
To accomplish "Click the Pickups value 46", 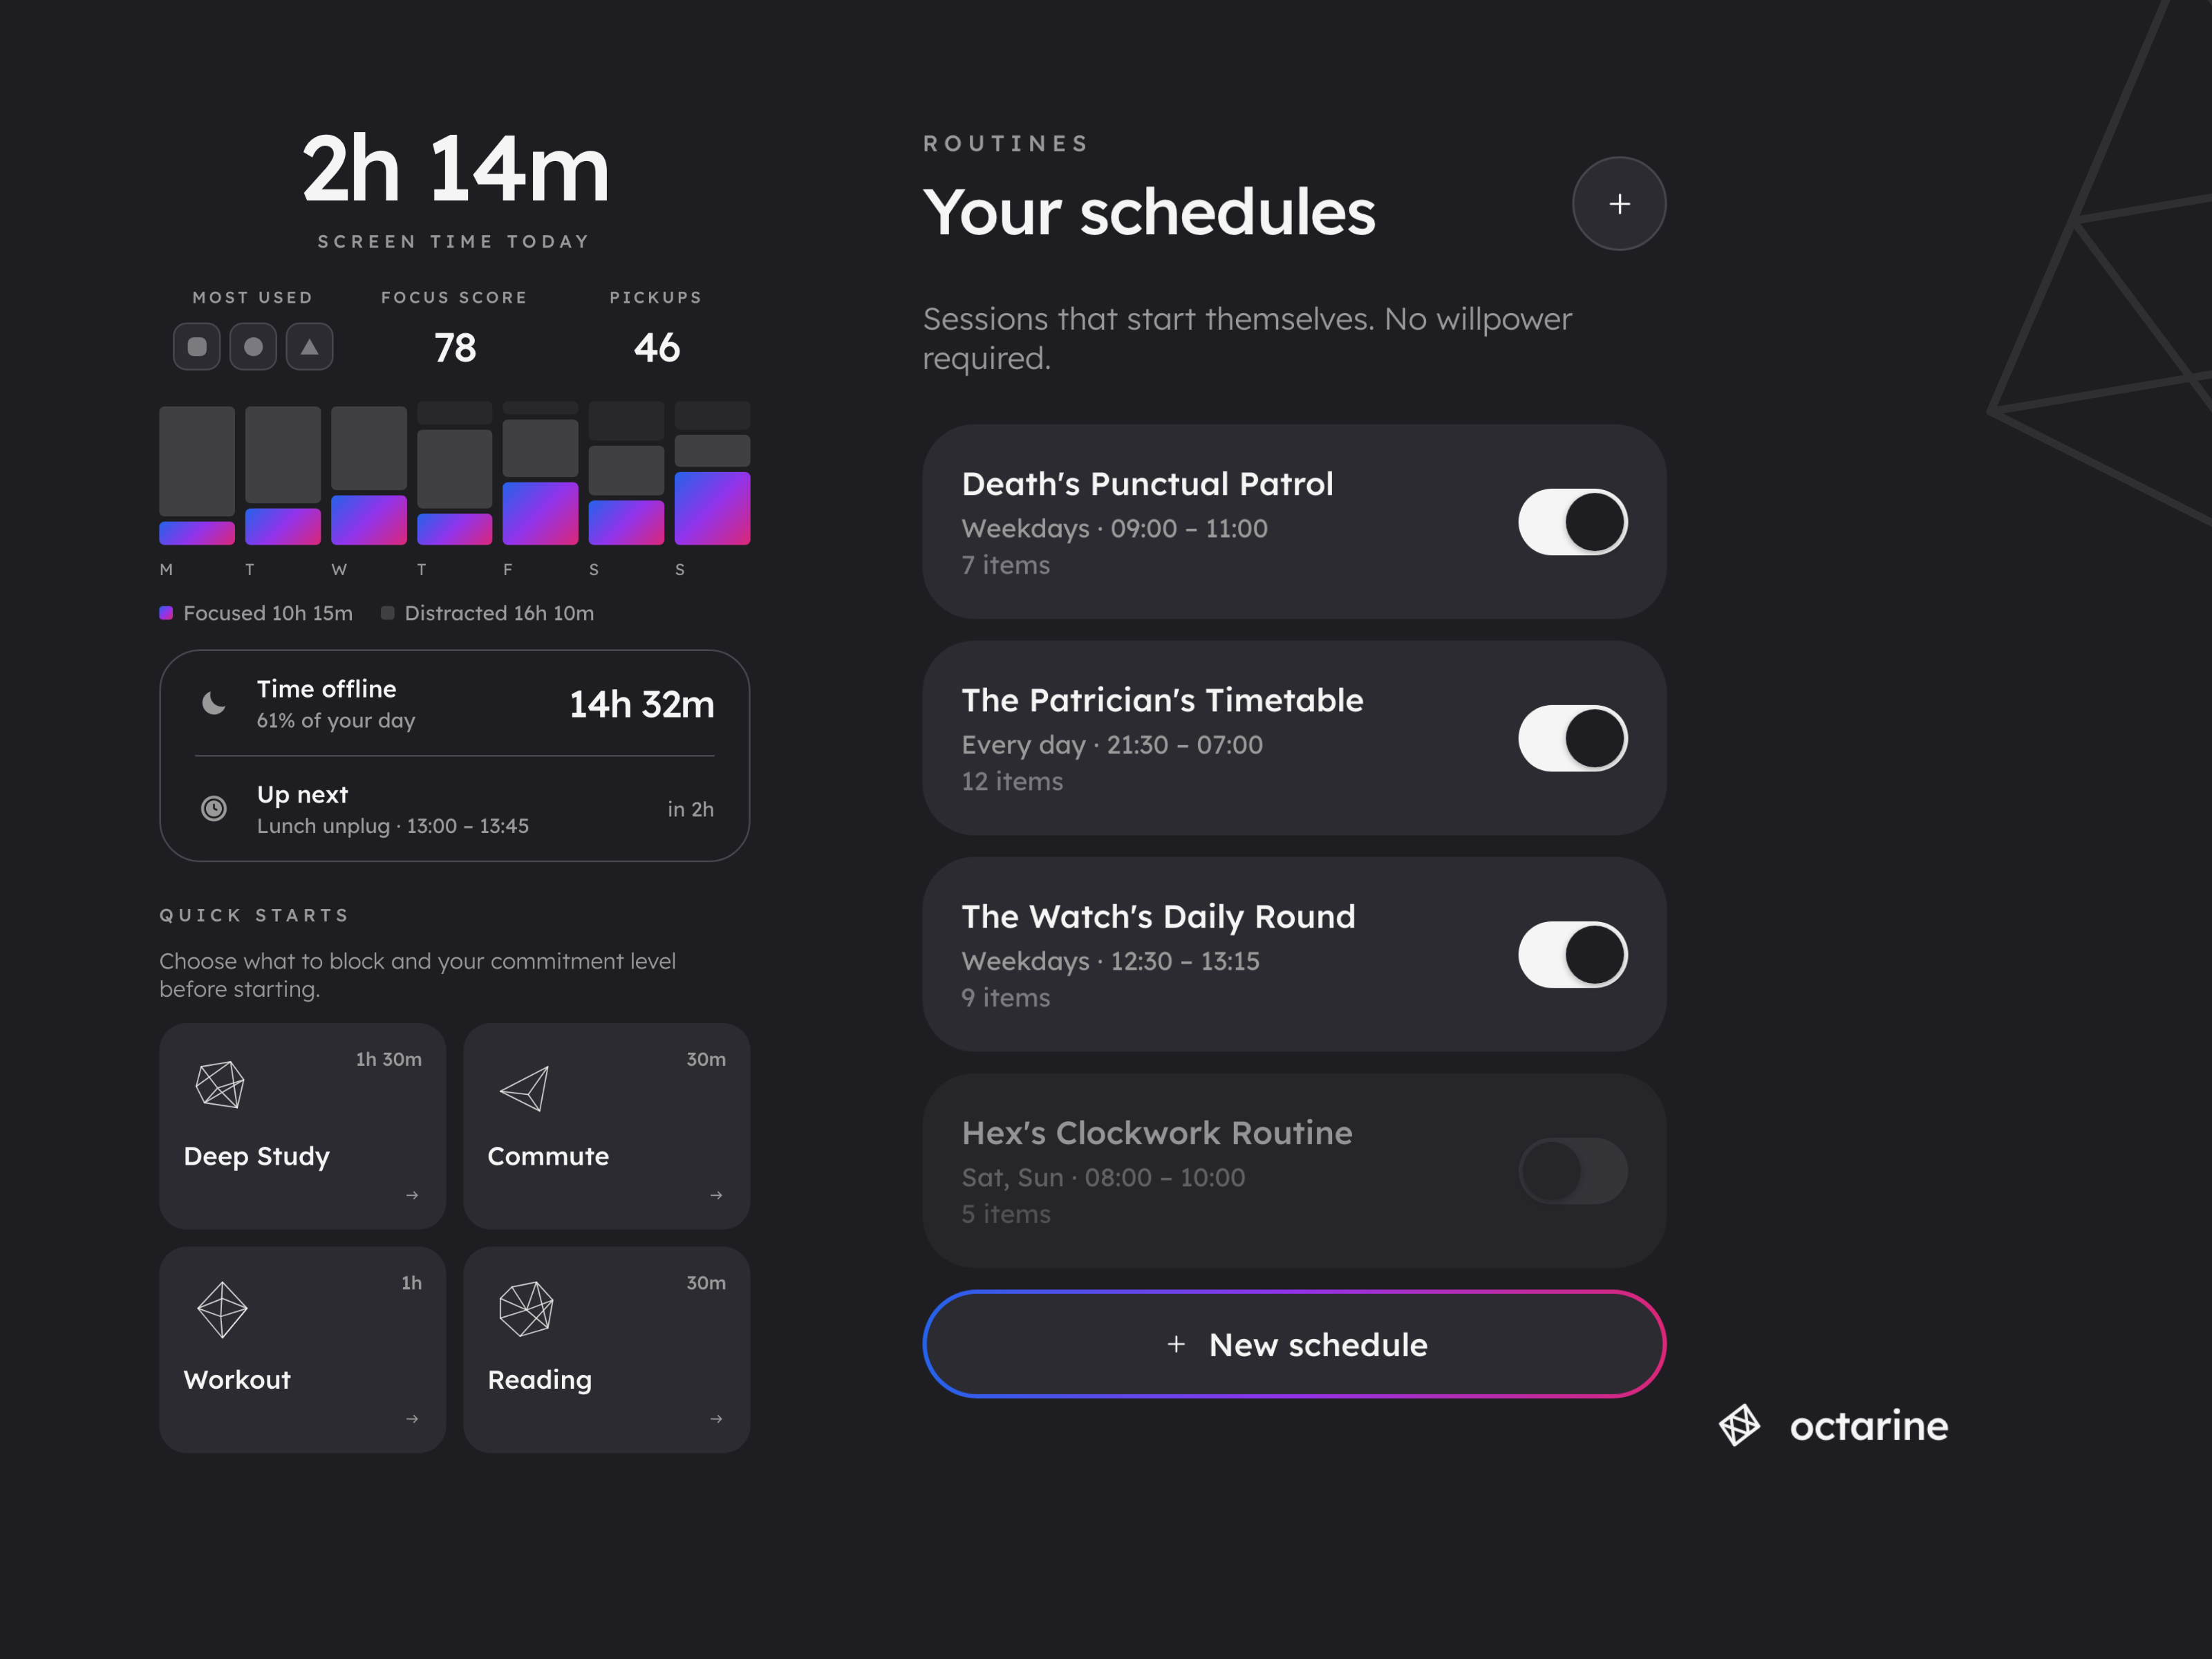I will [x=656, y=348].
